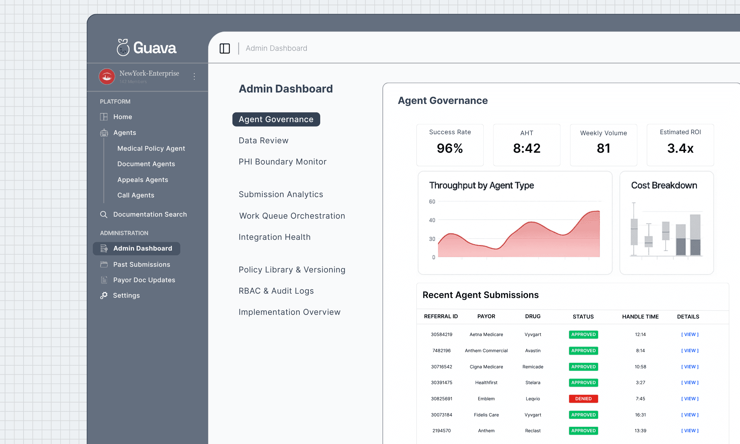This screenshot has width=740, height=444.
Task: Open the VIEW link for the Emblem submission
Action: (690, 399)
